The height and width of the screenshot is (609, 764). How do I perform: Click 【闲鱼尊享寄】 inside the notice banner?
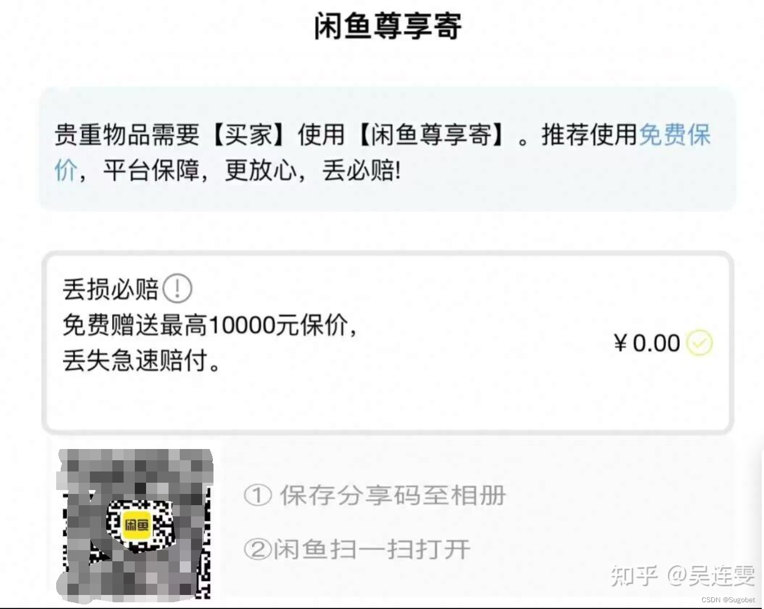(x=431, y=135)
